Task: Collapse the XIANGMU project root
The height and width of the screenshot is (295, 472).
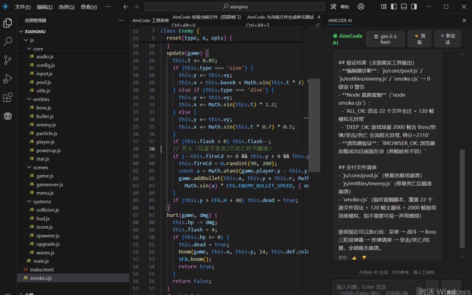Action: pyautogui.click(x=35, y=31)
